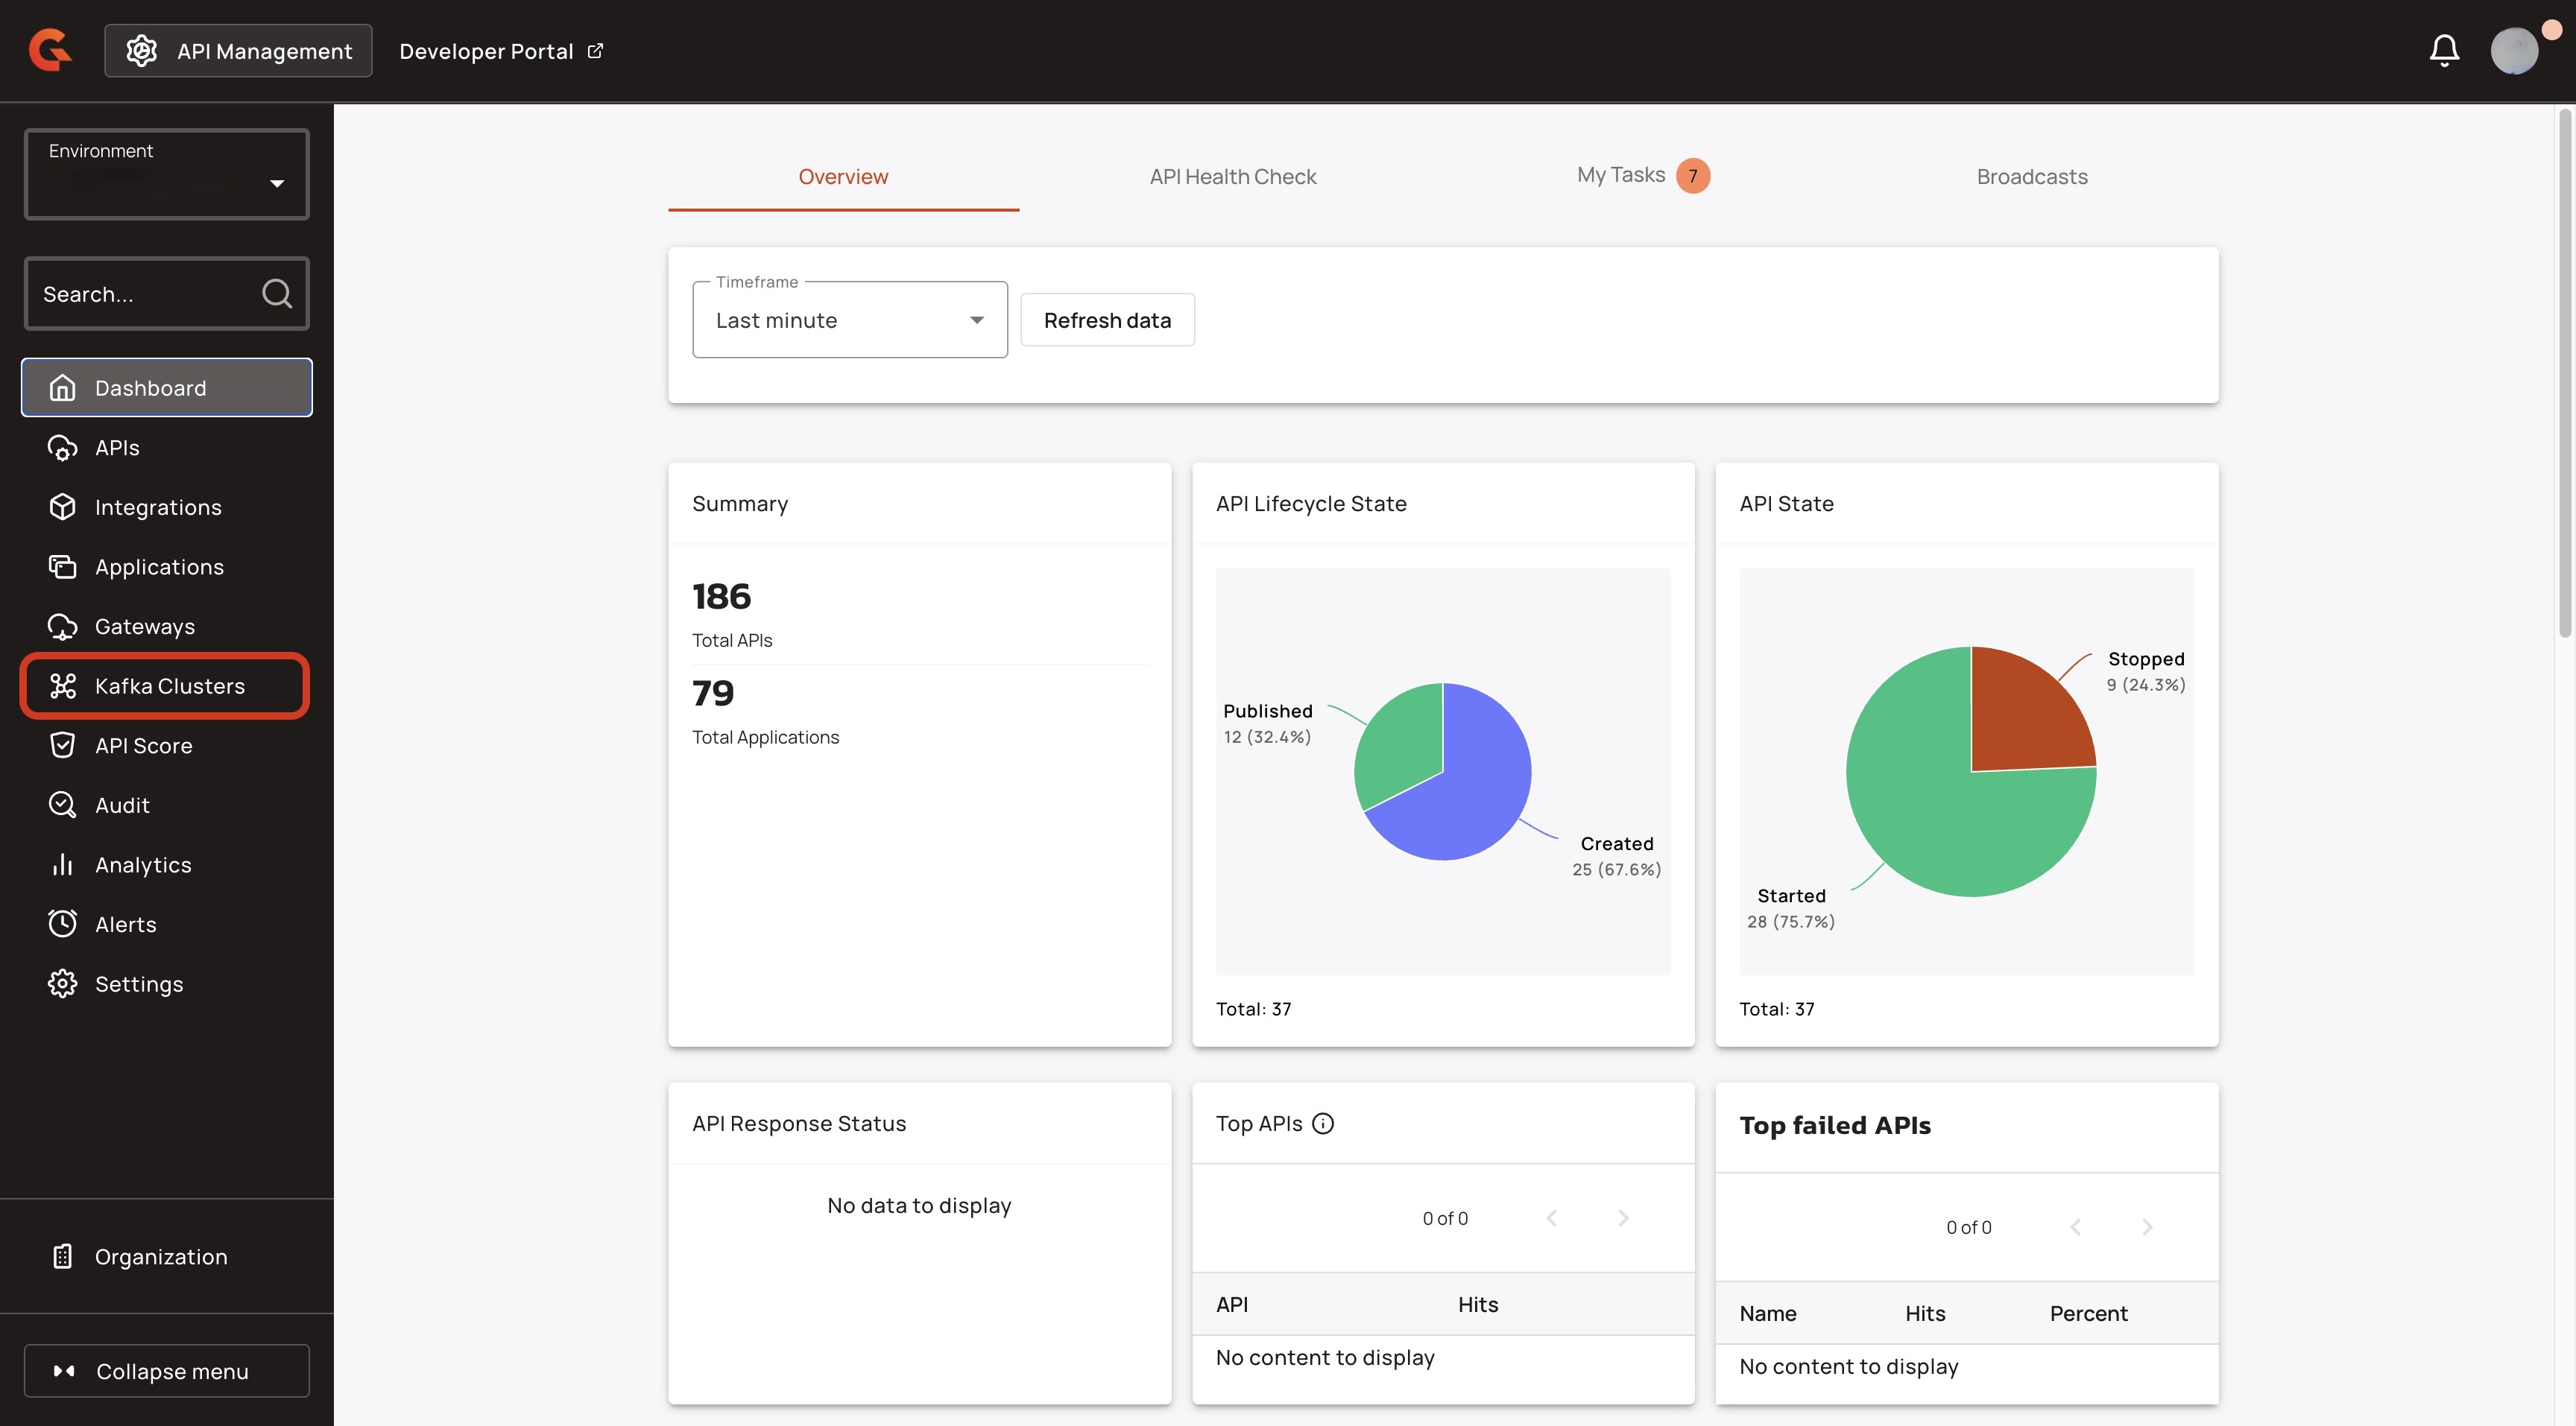The image size is (2576, 1426).
Task: Click the Gravitee logo icon
Action: pyautogui.click(x=50, y=50)
